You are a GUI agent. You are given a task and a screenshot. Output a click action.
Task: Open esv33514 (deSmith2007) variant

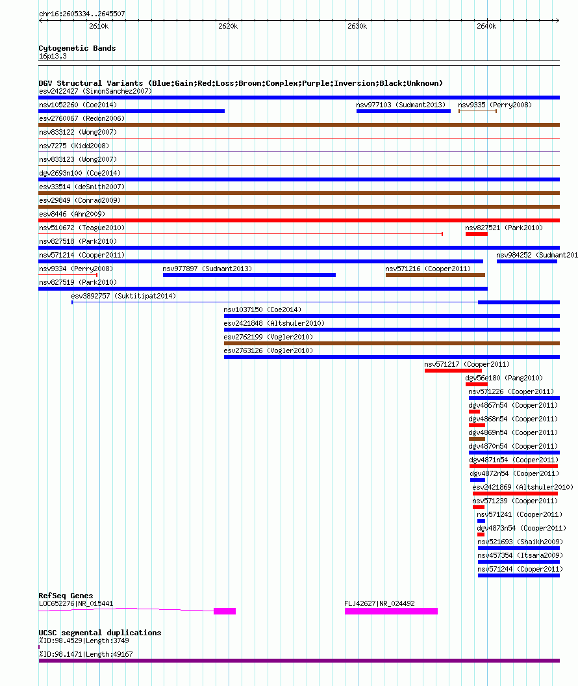click(82, 187)
